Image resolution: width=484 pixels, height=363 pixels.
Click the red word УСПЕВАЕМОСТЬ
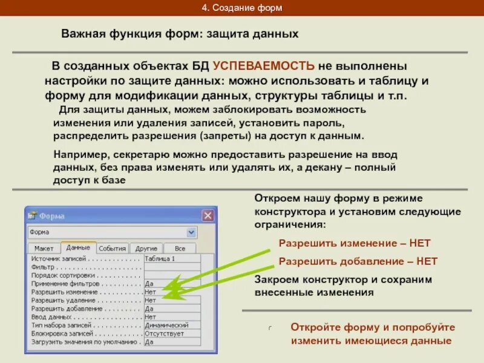click(x=264, y=66)
